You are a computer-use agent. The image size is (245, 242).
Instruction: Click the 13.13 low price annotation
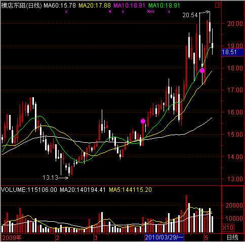[50, 178]
